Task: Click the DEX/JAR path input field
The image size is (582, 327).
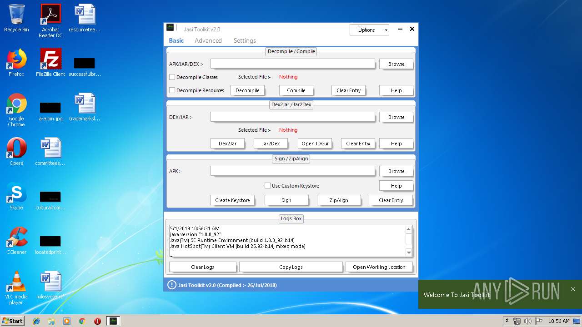Action: point(293,117)
